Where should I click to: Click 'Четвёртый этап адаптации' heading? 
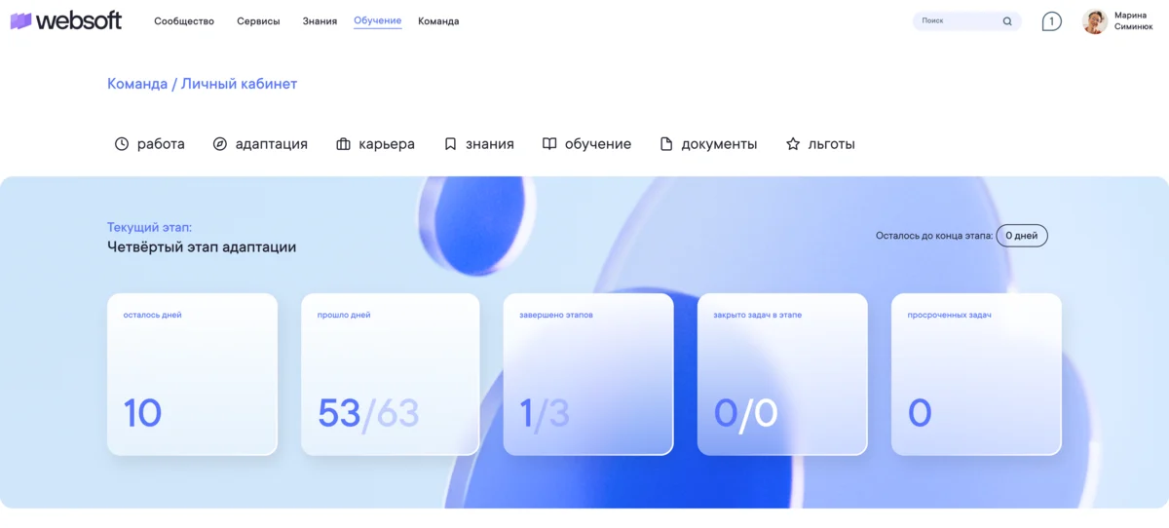click(202, 247)
